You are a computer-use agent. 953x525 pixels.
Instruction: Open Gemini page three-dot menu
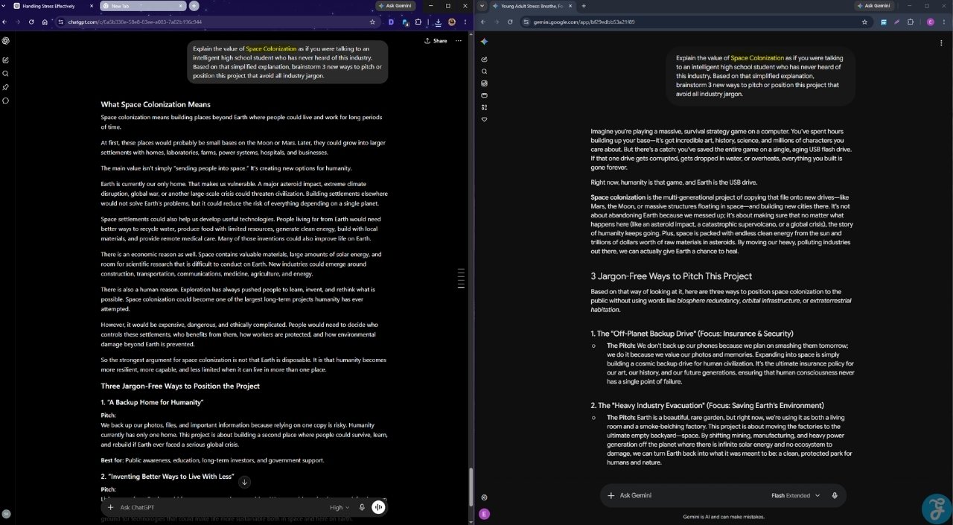(x=942, y=42)
